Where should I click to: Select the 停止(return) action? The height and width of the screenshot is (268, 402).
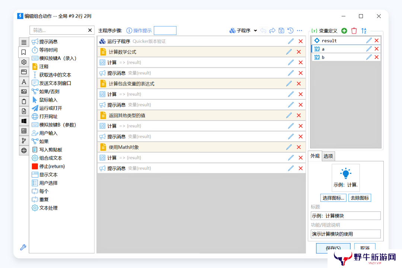[48, 166]
